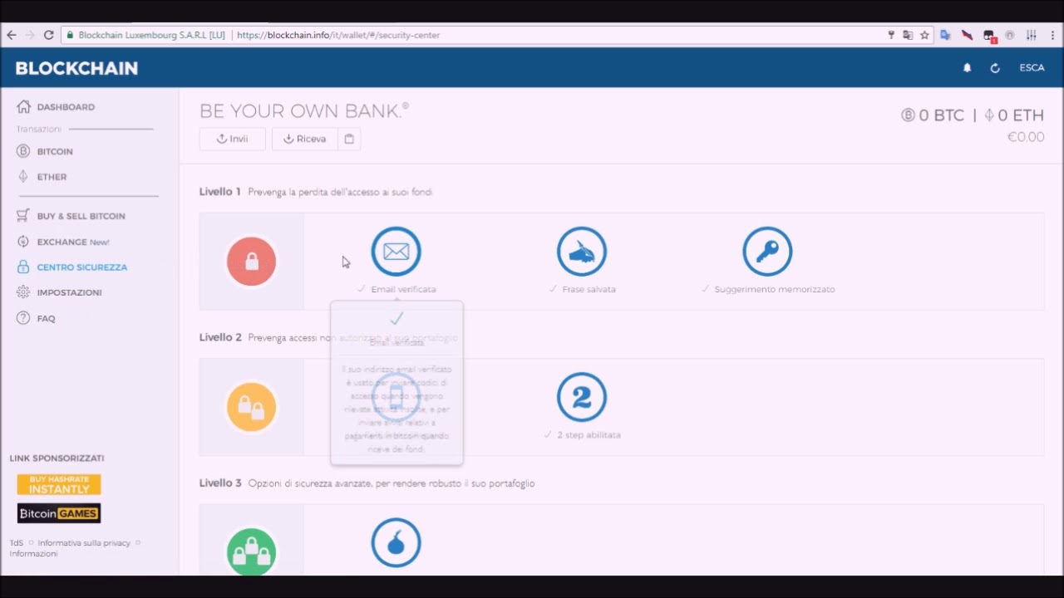Open the Google Translate extension
The image size is (1064, 598).
pyautogui.click(x=945, y=35)
